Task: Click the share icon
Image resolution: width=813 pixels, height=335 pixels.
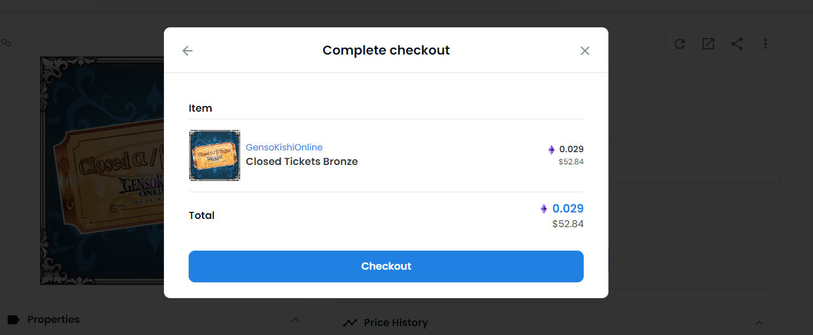Action: [x=737, y=44]
